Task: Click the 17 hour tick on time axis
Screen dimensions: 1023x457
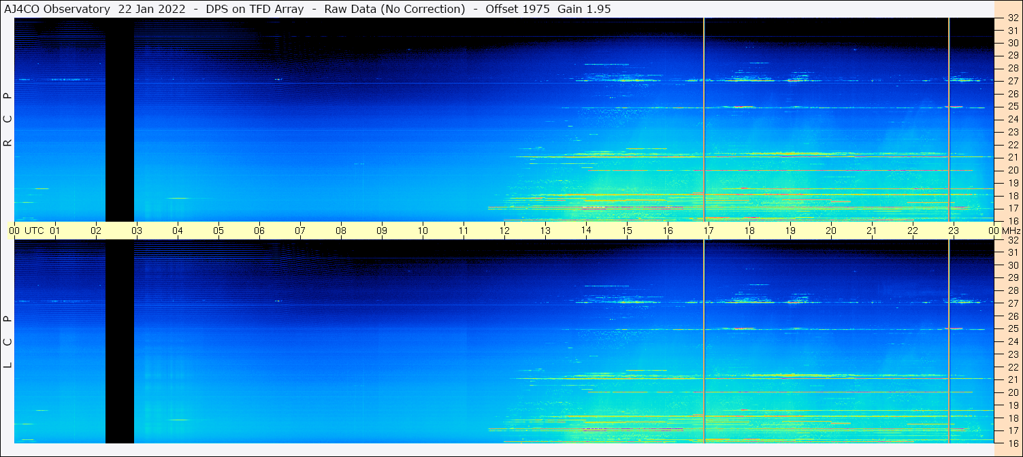Action: point(709,231)
